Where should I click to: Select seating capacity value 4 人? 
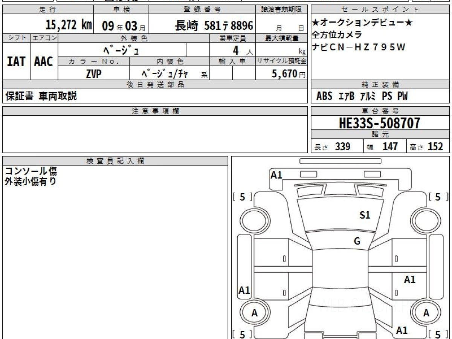tap(243, 50)
